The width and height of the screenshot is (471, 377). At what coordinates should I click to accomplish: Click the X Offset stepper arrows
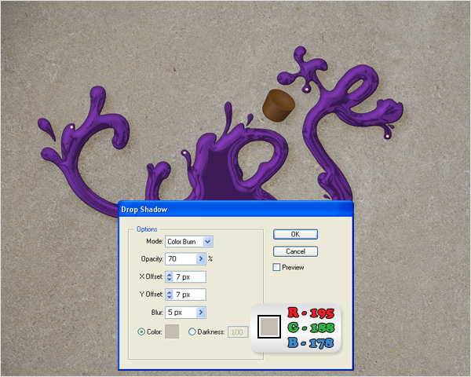tap(170, 277)
